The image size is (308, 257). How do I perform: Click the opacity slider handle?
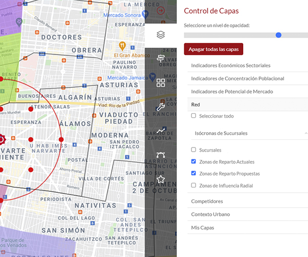point(278,35)
